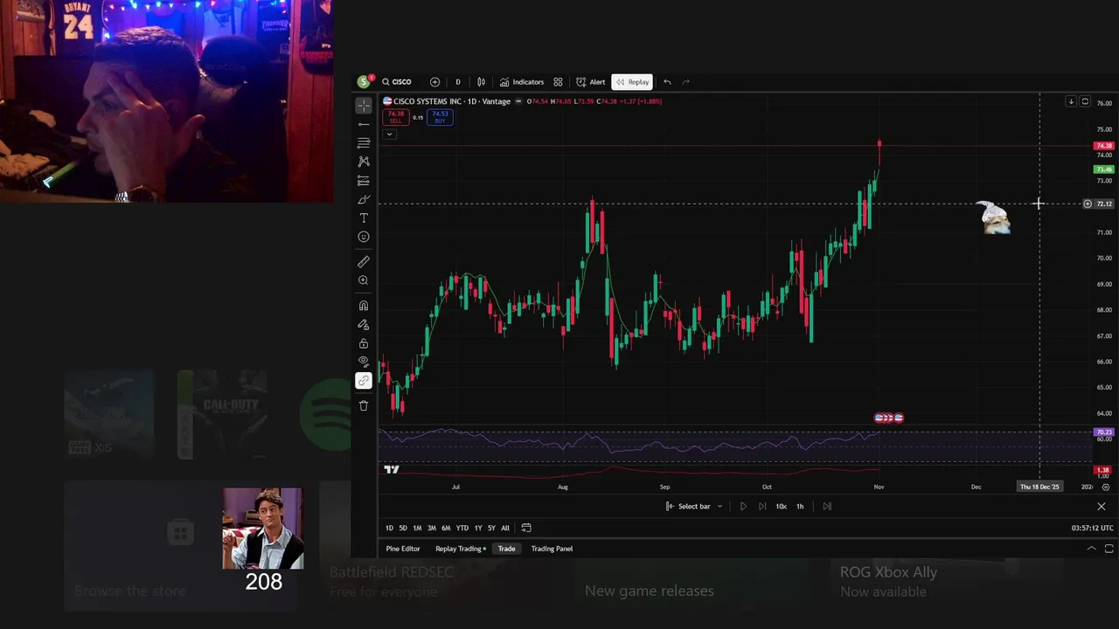Toggle stay in drawing mode

(x=364, y=325)
